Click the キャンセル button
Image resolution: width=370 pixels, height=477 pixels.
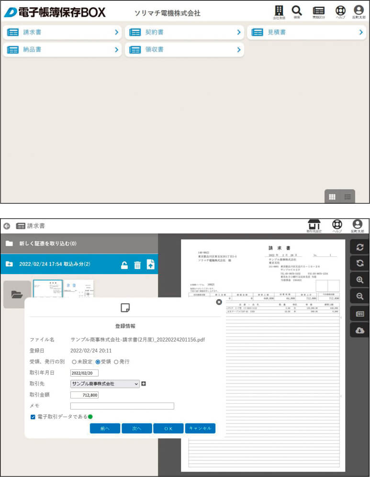point(200,428)
